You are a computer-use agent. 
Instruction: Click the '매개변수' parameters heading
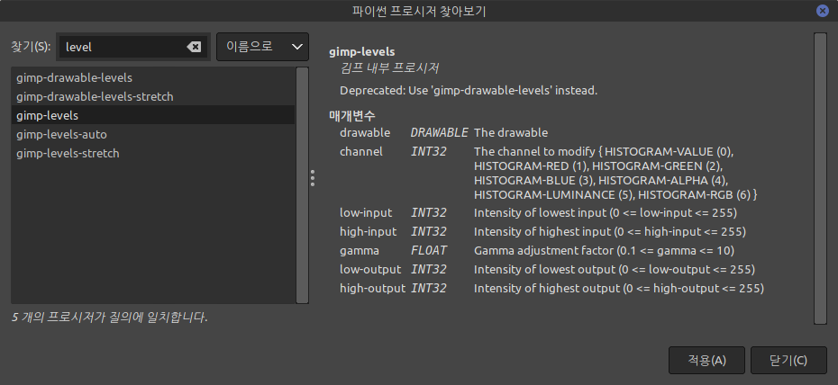coord(352,115)
